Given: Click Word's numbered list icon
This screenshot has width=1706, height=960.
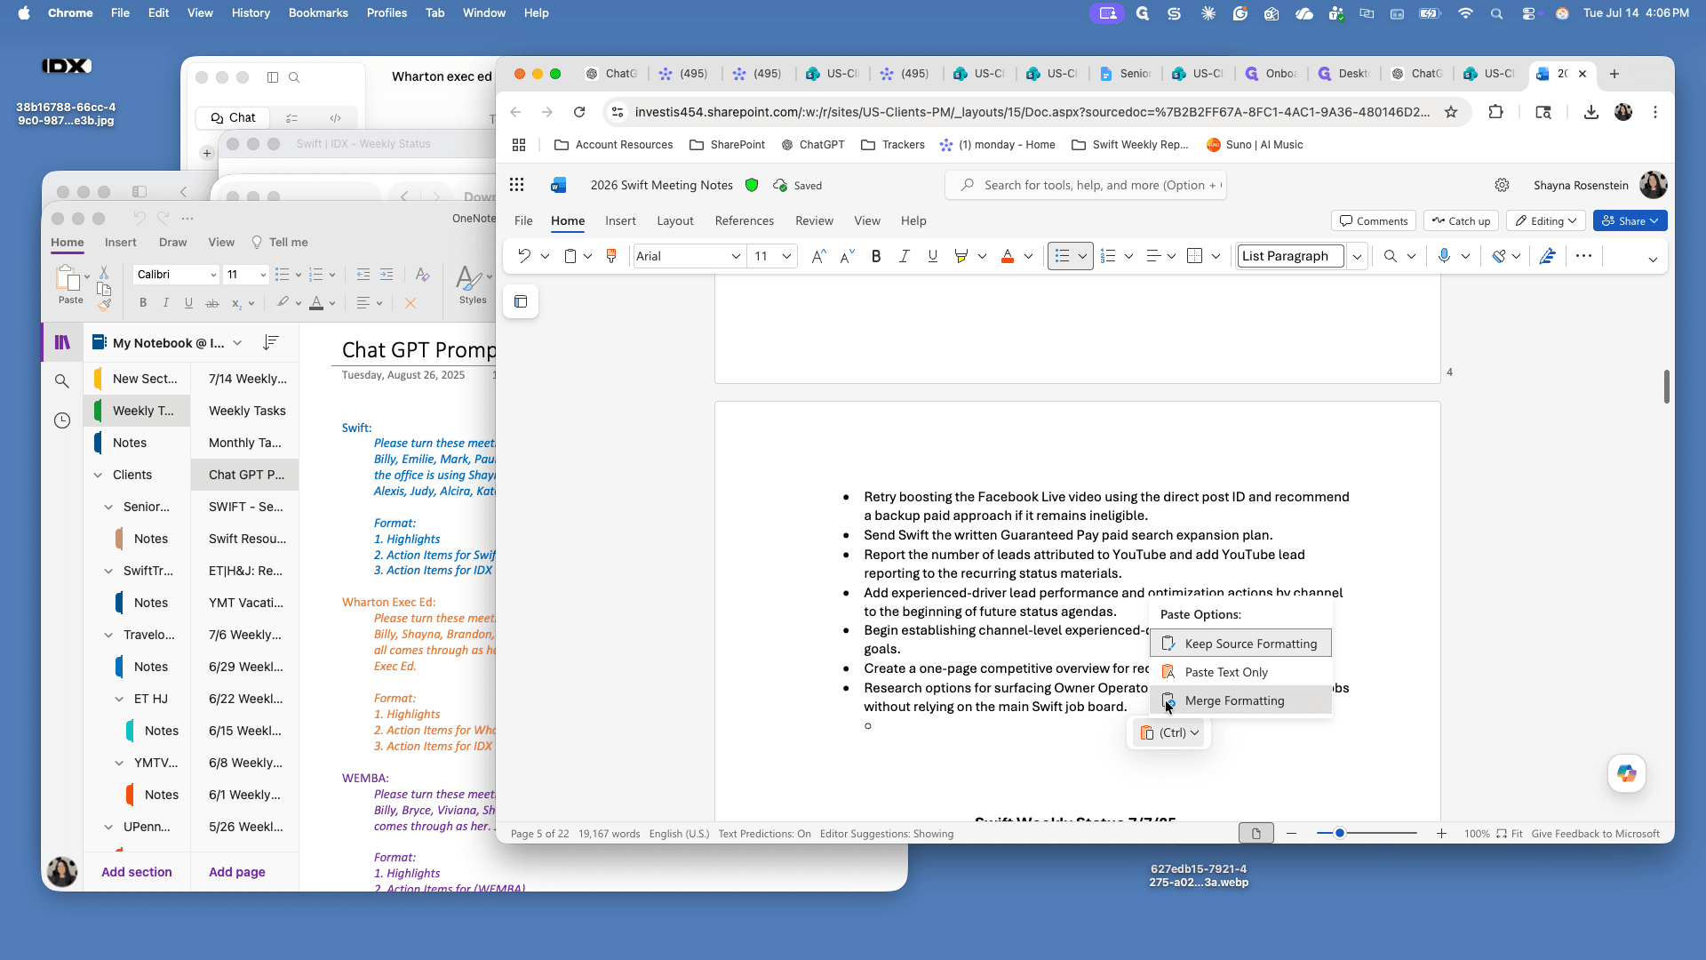Looking at the screenshot, I should [x=1108, y=256].
